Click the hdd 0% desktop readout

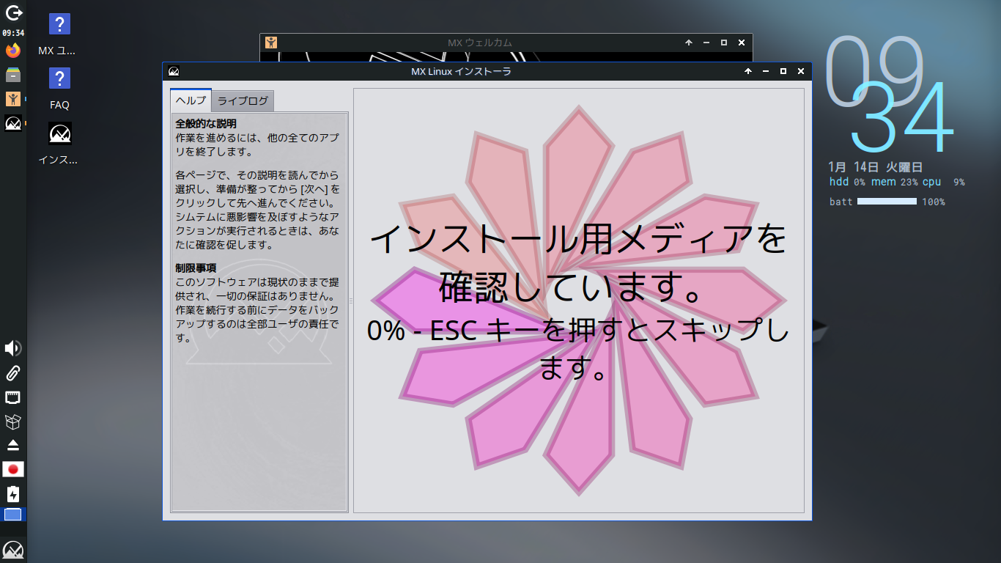tap(847, 182)
